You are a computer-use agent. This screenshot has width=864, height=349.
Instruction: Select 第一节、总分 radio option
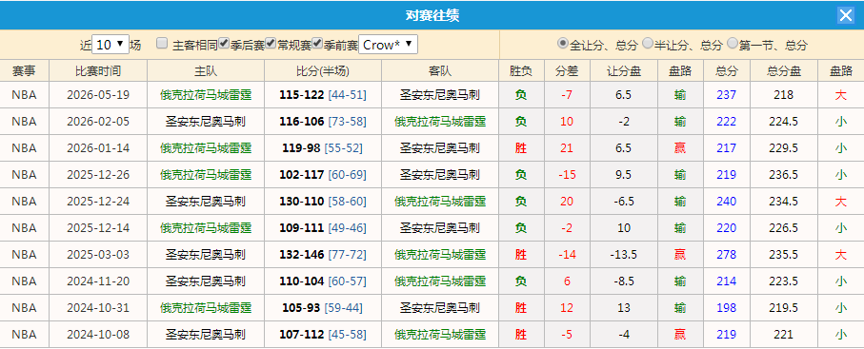733,44
